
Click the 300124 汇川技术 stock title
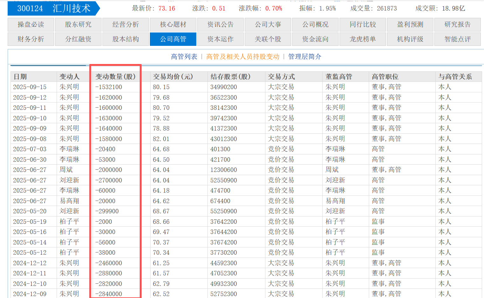point(54,8)
